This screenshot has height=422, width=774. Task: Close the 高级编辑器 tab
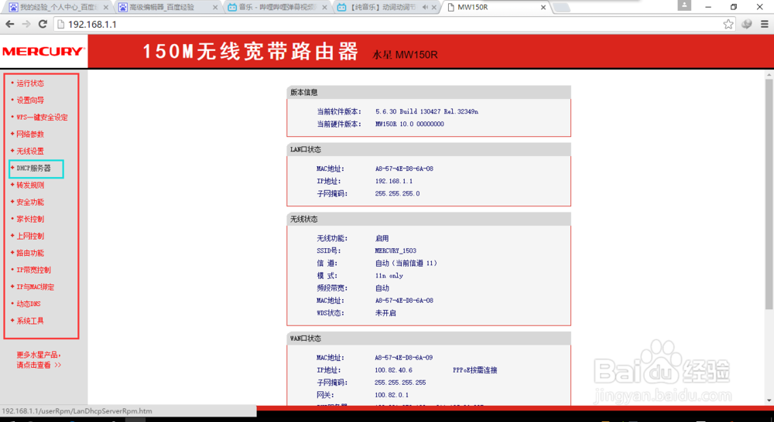[214, 8]
